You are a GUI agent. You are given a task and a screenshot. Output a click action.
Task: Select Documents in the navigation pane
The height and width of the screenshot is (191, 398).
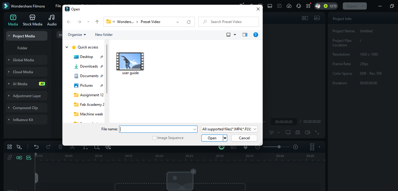89,76
